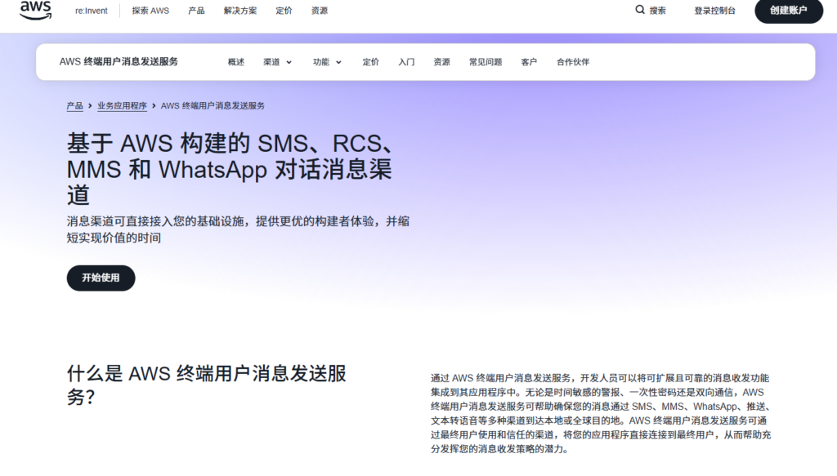
Task: Click the chevron next to 功能
Action: pos(338,62)
